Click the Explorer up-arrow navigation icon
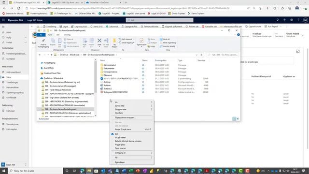This screenshot has height=174, width=309. point(52,55)
